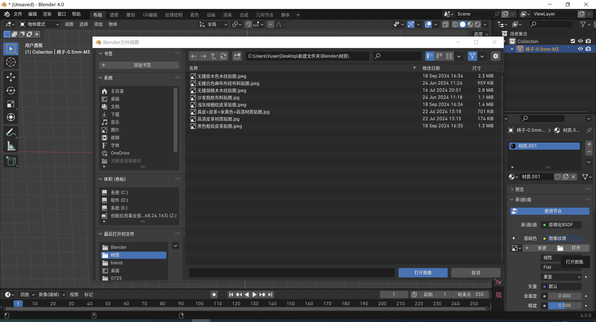596x322 pixels.
Task: Go back in file browser
Action: pos(194,56)
